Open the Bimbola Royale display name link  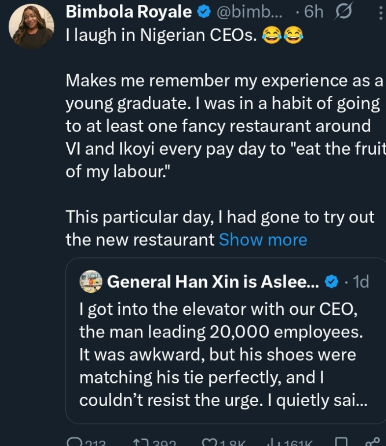pos(129,13)
